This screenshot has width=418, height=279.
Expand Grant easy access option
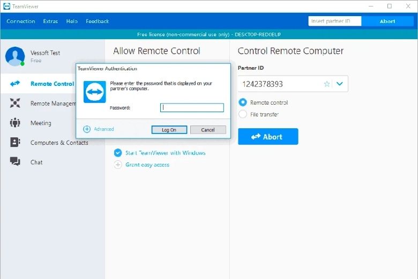coord(118,165)
